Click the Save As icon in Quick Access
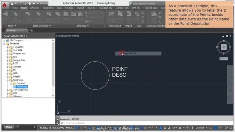The height and width of the screenshot is (132, 235). point(25,4)
